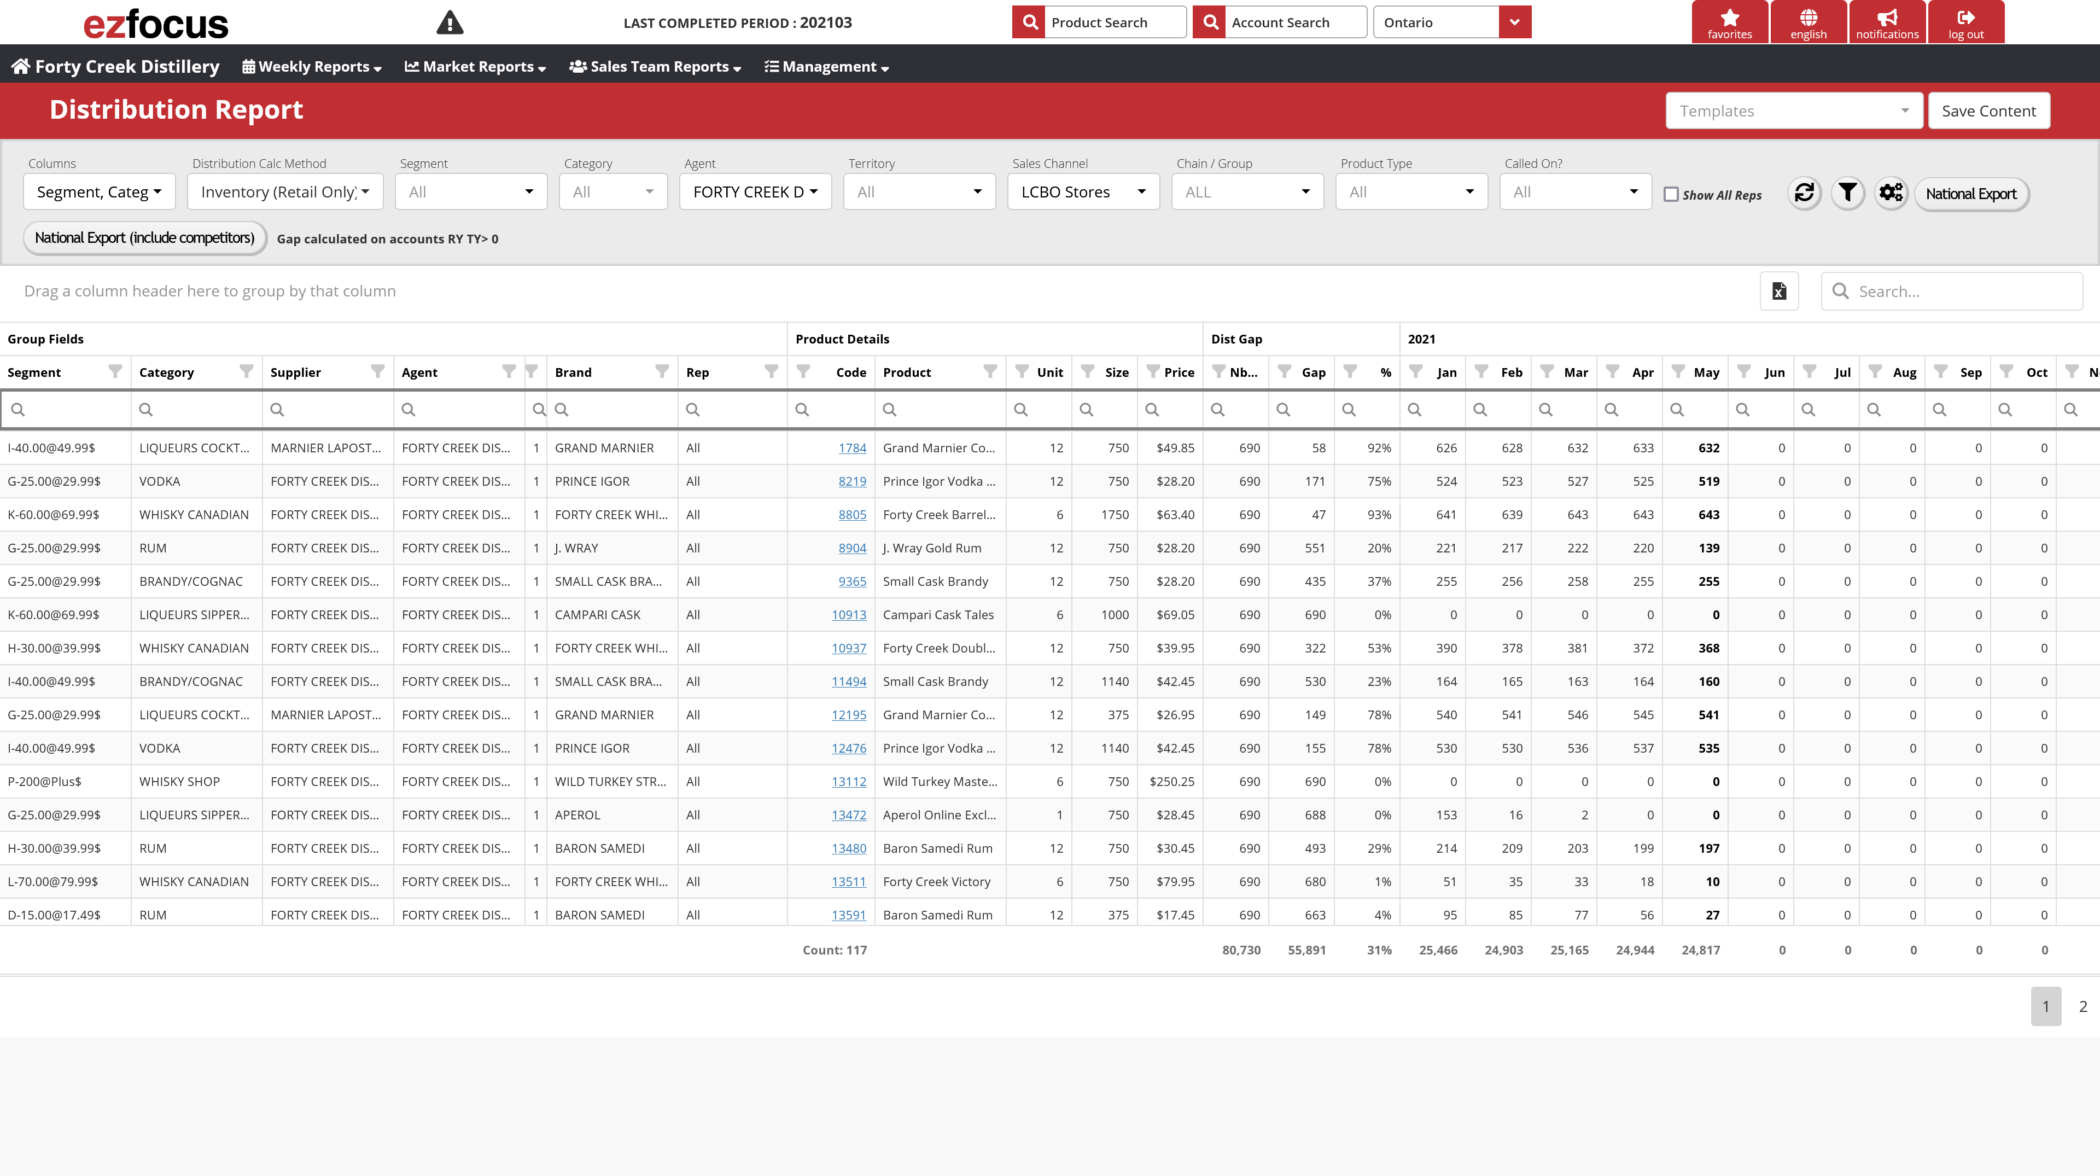Open product code 1784 link
This screenshot has height=1176, width=2100.
coord(852,448)
